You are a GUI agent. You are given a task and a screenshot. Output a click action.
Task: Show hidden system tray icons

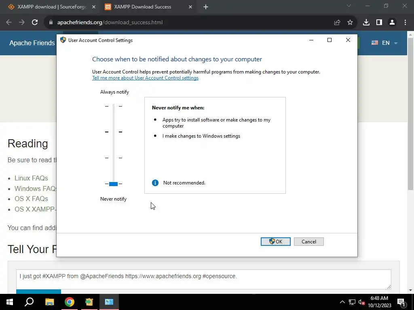342,302
